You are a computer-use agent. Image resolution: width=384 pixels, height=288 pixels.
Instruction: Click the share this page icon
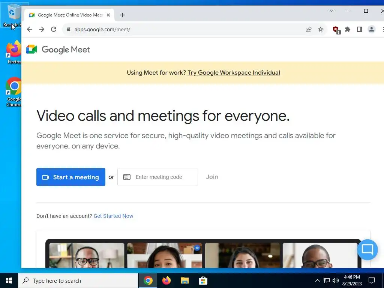pyautogui.click(x=309, y=29)
